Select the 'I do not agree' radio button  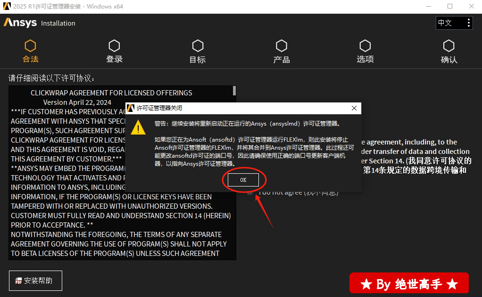[x=250, y=192]
